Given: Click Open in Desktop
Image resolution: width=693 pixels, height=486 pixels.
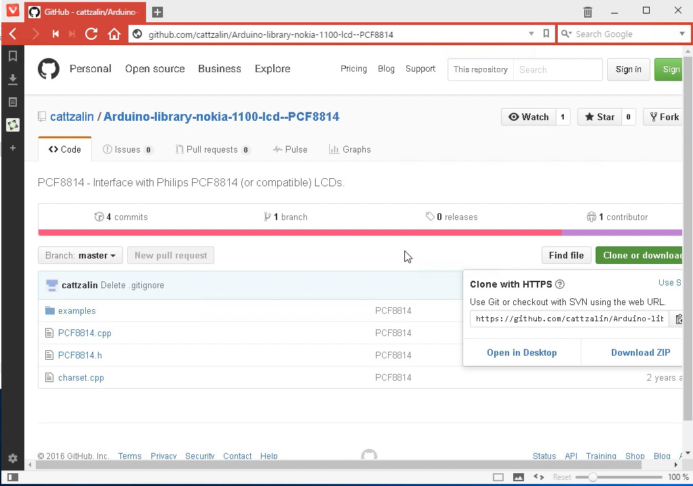Looking at the screenshot, I should (x=521, y=353).
